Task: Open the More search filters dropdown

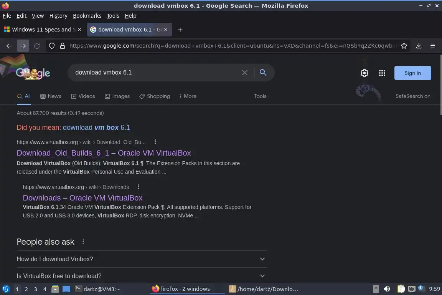Action: [188, 96]
